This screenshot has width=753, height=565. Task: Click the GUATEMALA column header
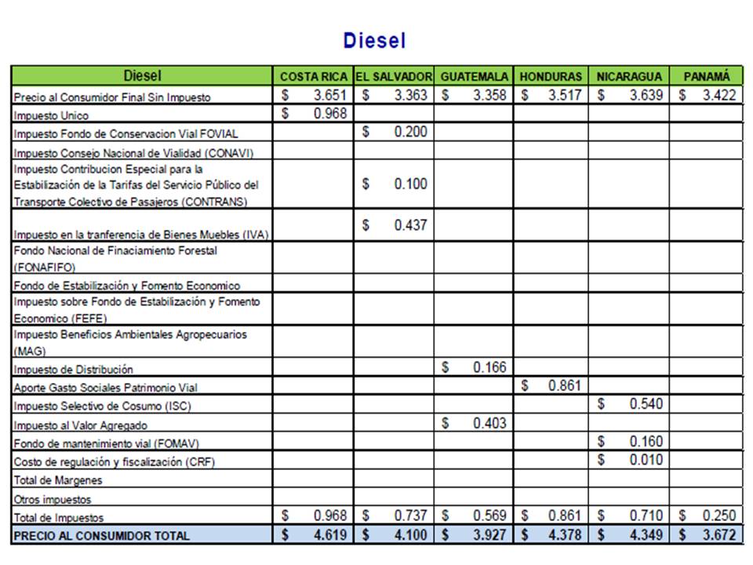coord(474,77)
